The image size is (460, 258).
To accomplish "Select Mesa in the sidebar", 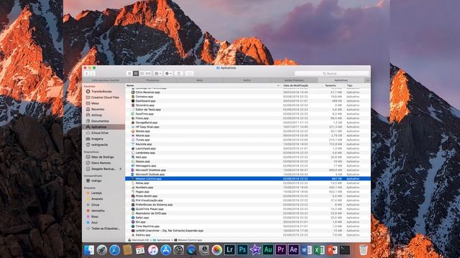I will [x=95, y=103].
